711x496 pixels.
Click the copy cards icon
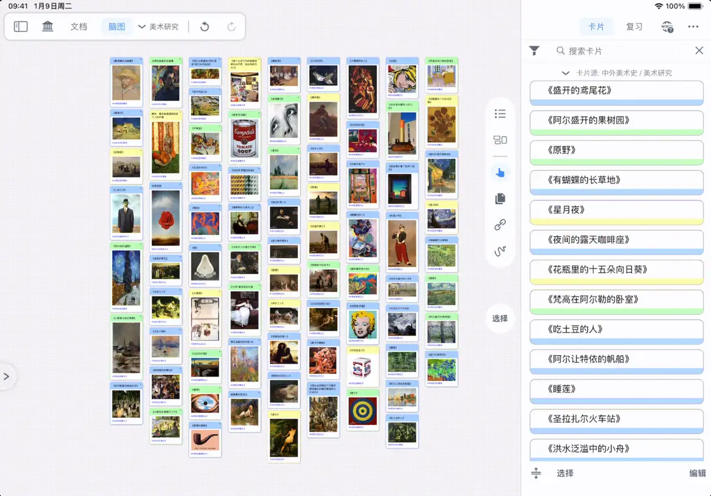[x=500, y=199]
